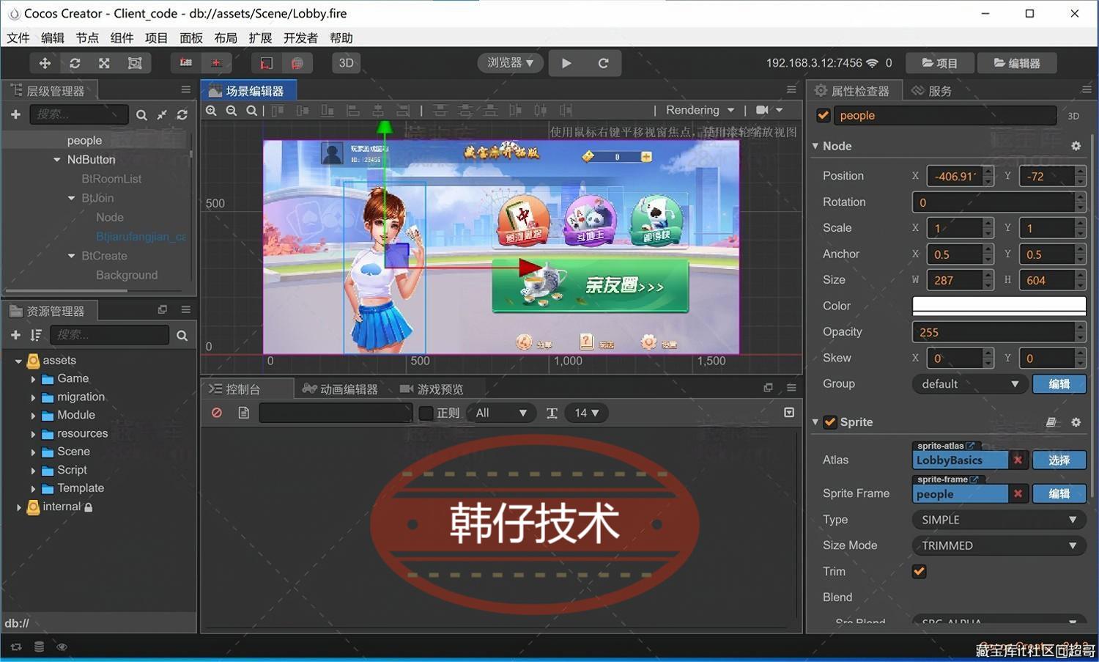The width and height of the screenshot is (1099, 662).
Task: Reset zoom in scene editor
Action: click(x=251, y=111)
